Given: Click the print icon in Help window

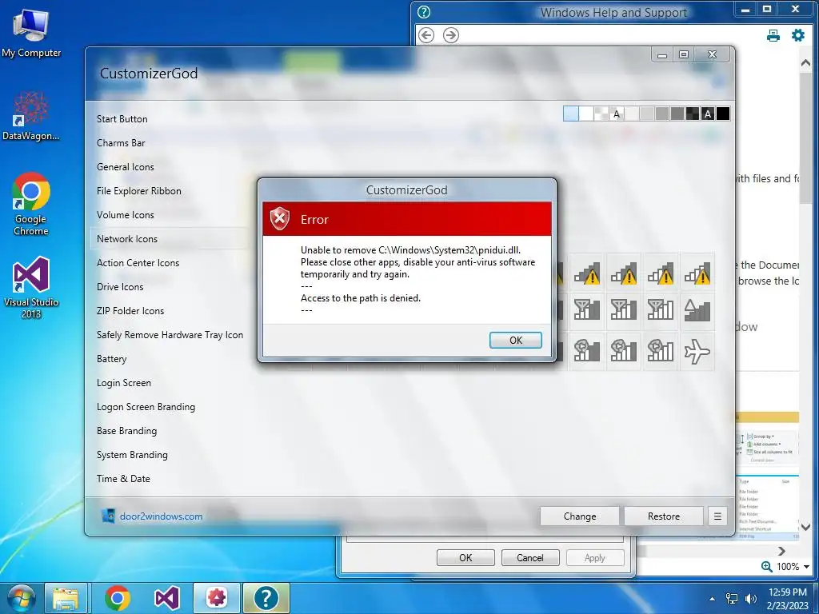Looking at the screenshot, I should (773, 35).
